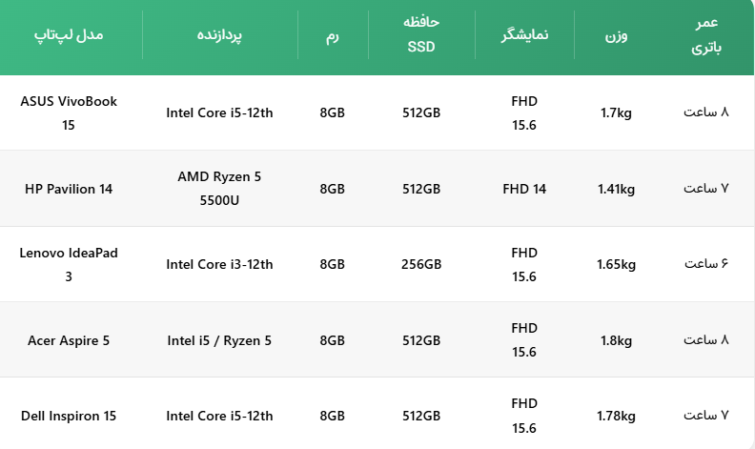The image size is (755, 449).
Task: Click 'Intel i5 / Ryzen 5' processor cell
Action: pos(219,340)
